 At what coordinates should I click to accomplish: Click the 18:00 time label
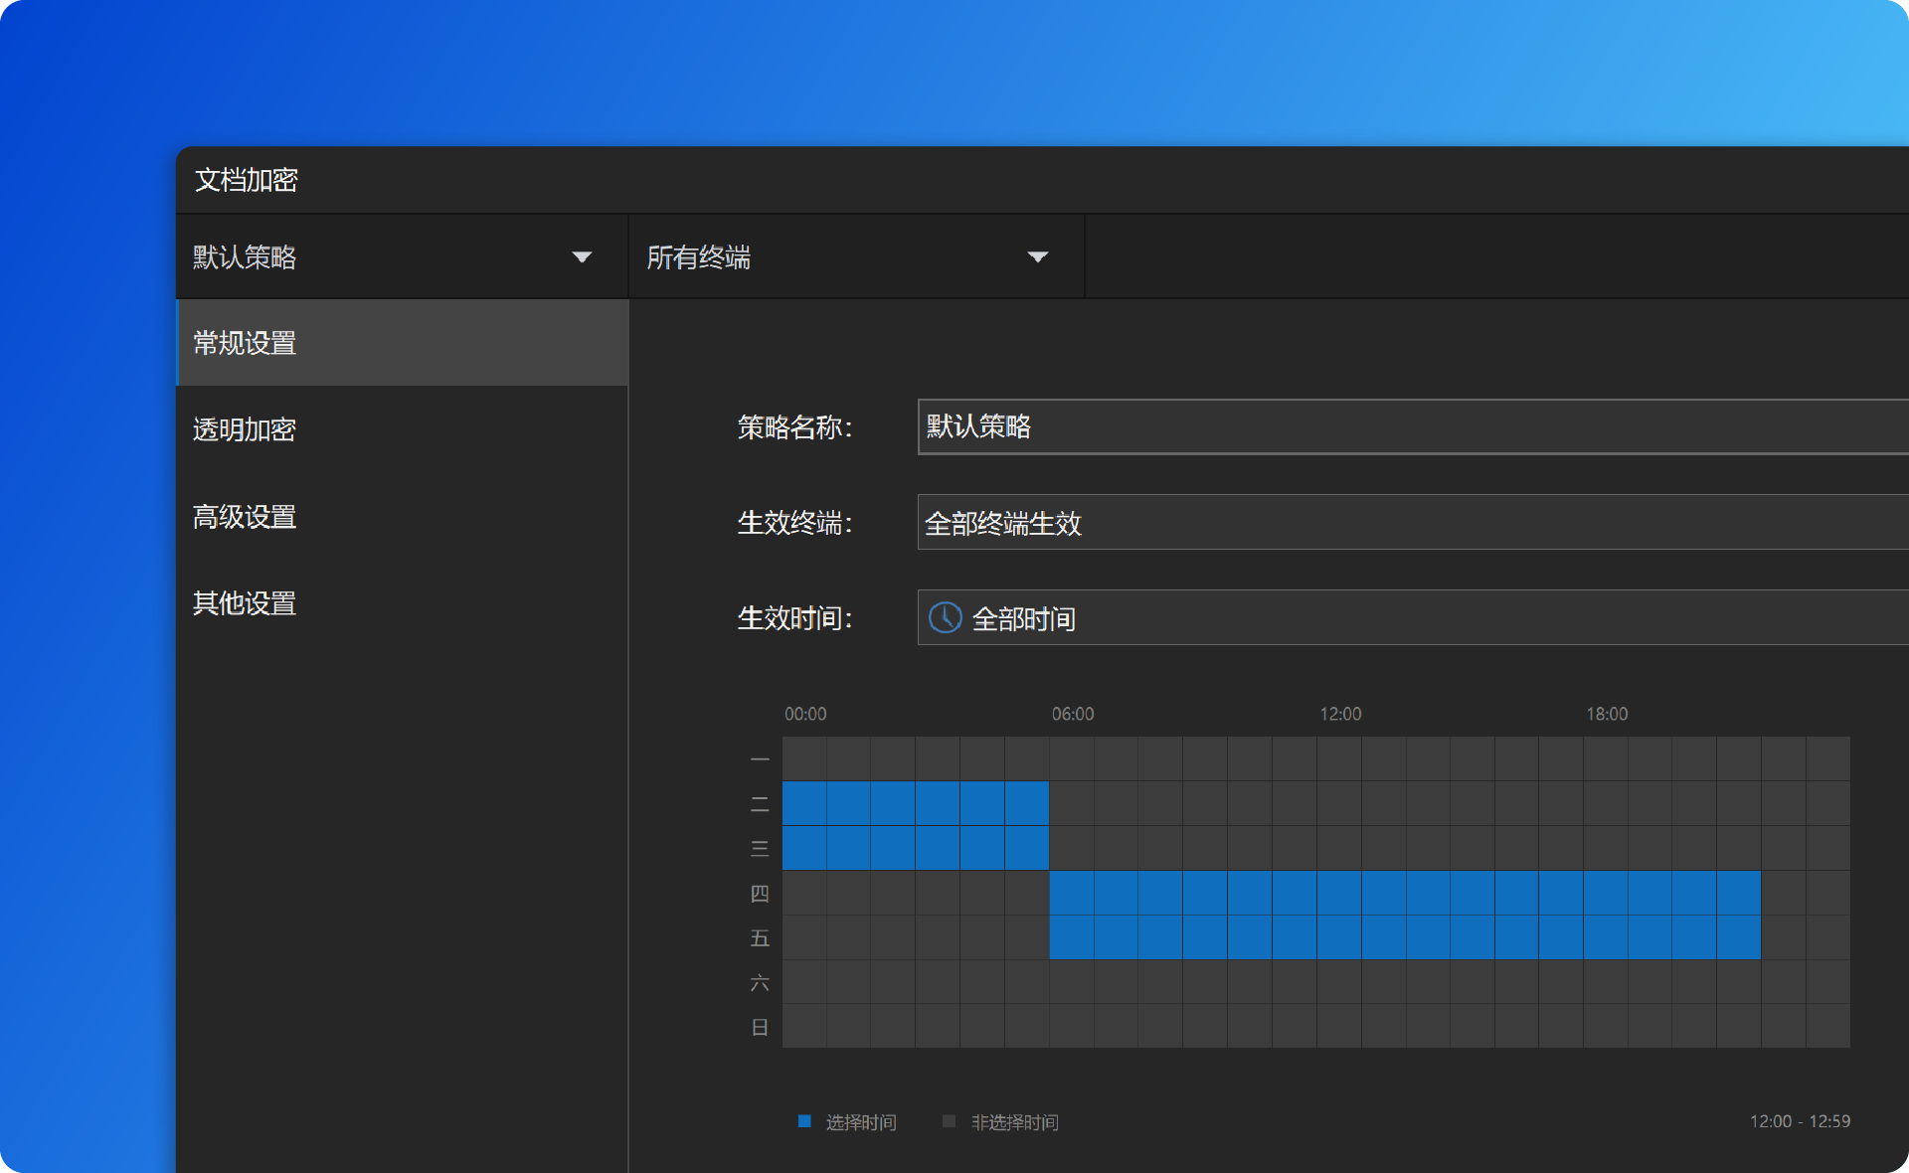1607,714
